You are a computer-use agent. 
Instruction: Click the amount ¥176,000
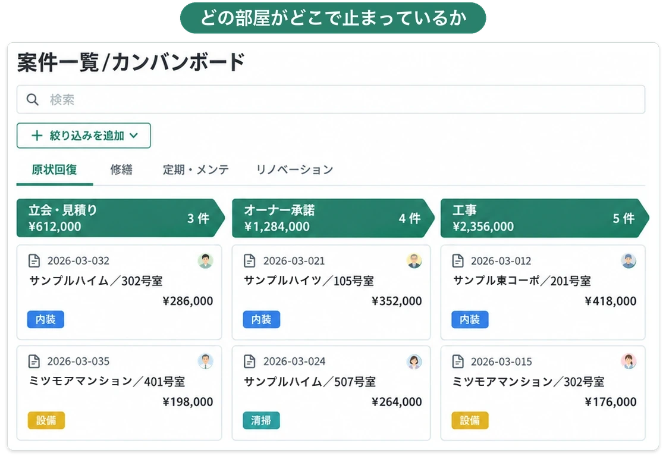(611, 402)
